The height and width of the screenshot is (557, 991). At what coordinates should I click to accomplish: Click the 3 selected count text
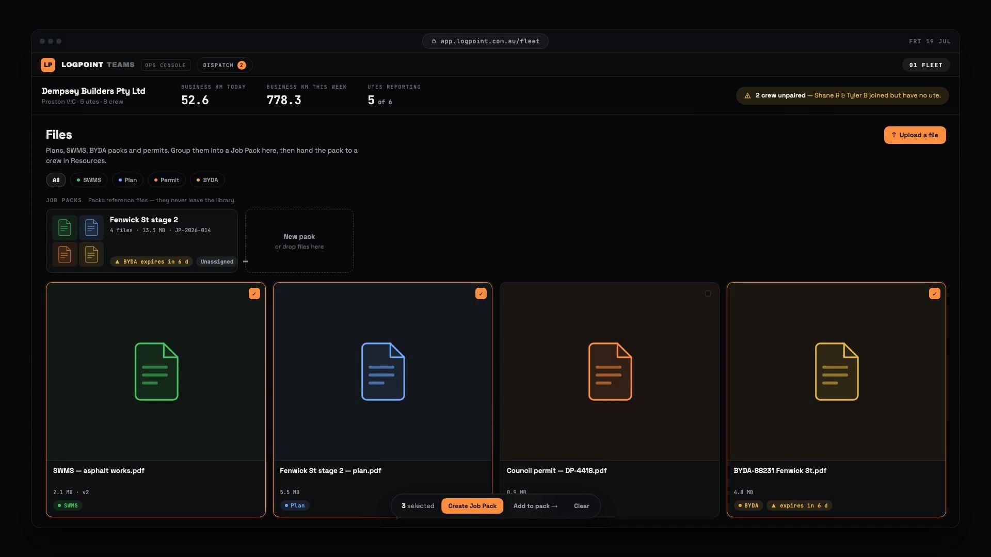pyautogui.click(x=418, y=506)
